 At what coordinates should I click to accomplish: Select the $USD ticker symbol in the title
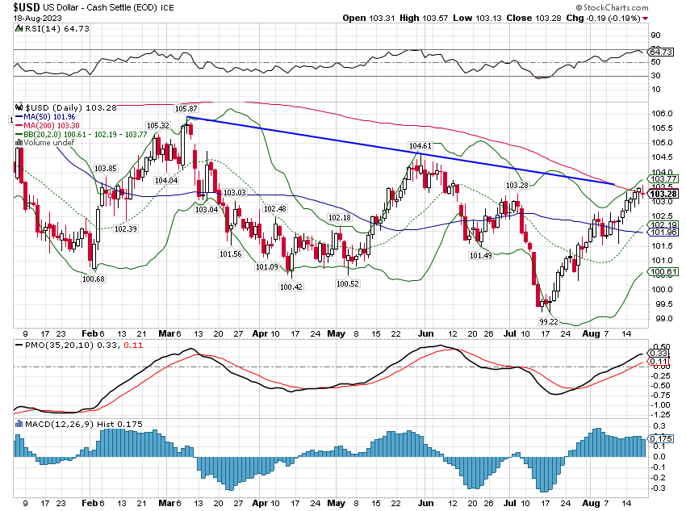click(x=27, y=7)
